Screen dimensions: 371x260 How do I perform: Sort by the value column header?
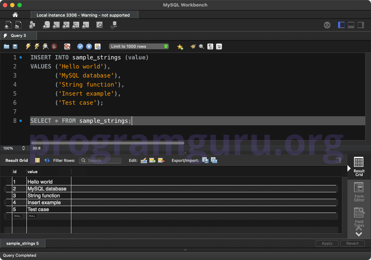pos(49,172)
